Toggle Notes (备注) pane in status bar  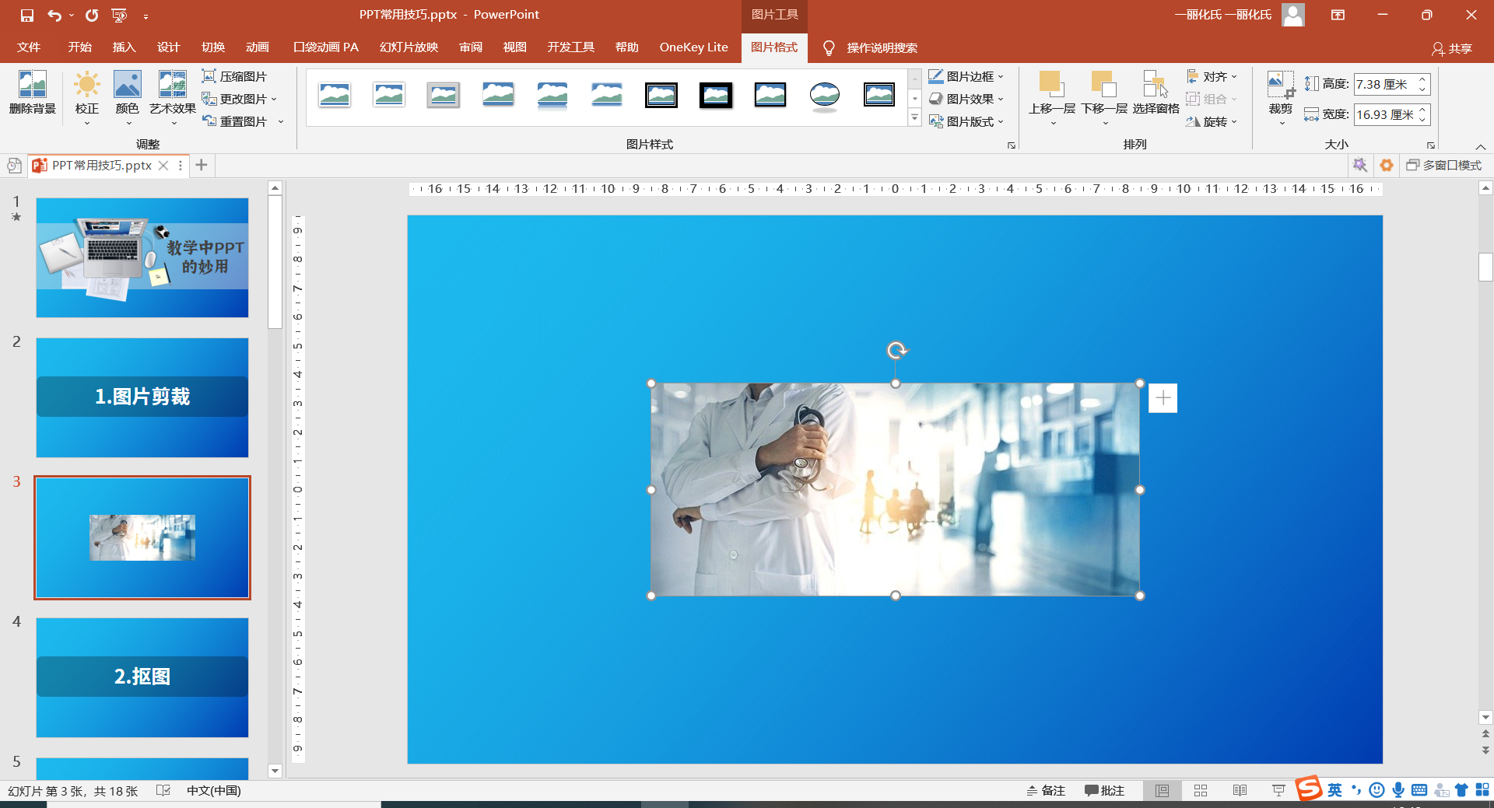tap(1046, 790)
